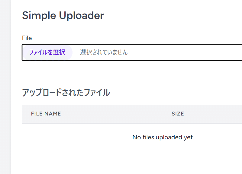This screenshot has width=242, height=174.
Task: Click the No files uploaded yet message
Action: (x=163, y=137)
